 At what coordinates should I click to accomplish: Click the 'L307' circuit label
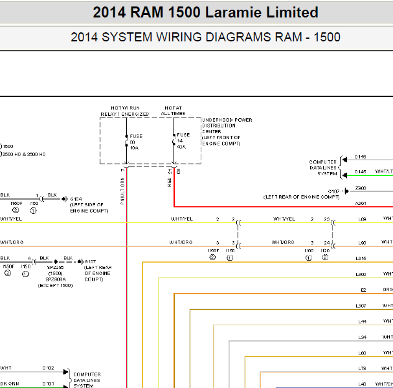(361, 306)
